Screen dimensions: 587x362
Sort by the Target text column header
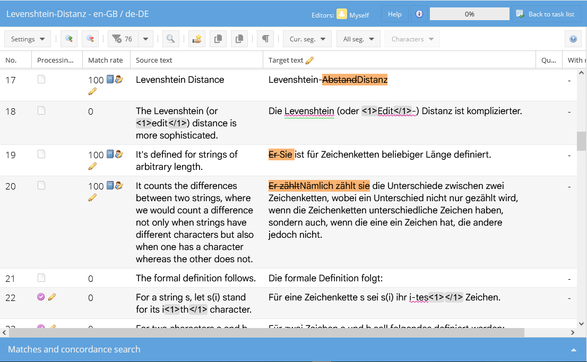pos(400,61)
